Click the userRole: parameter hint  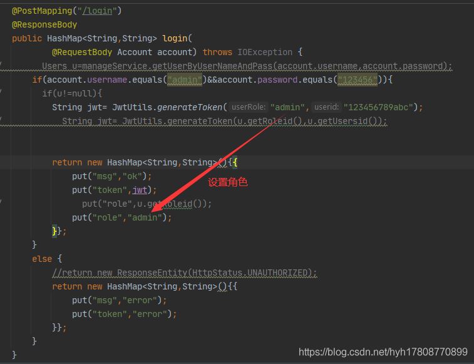(x=249, y=107)
